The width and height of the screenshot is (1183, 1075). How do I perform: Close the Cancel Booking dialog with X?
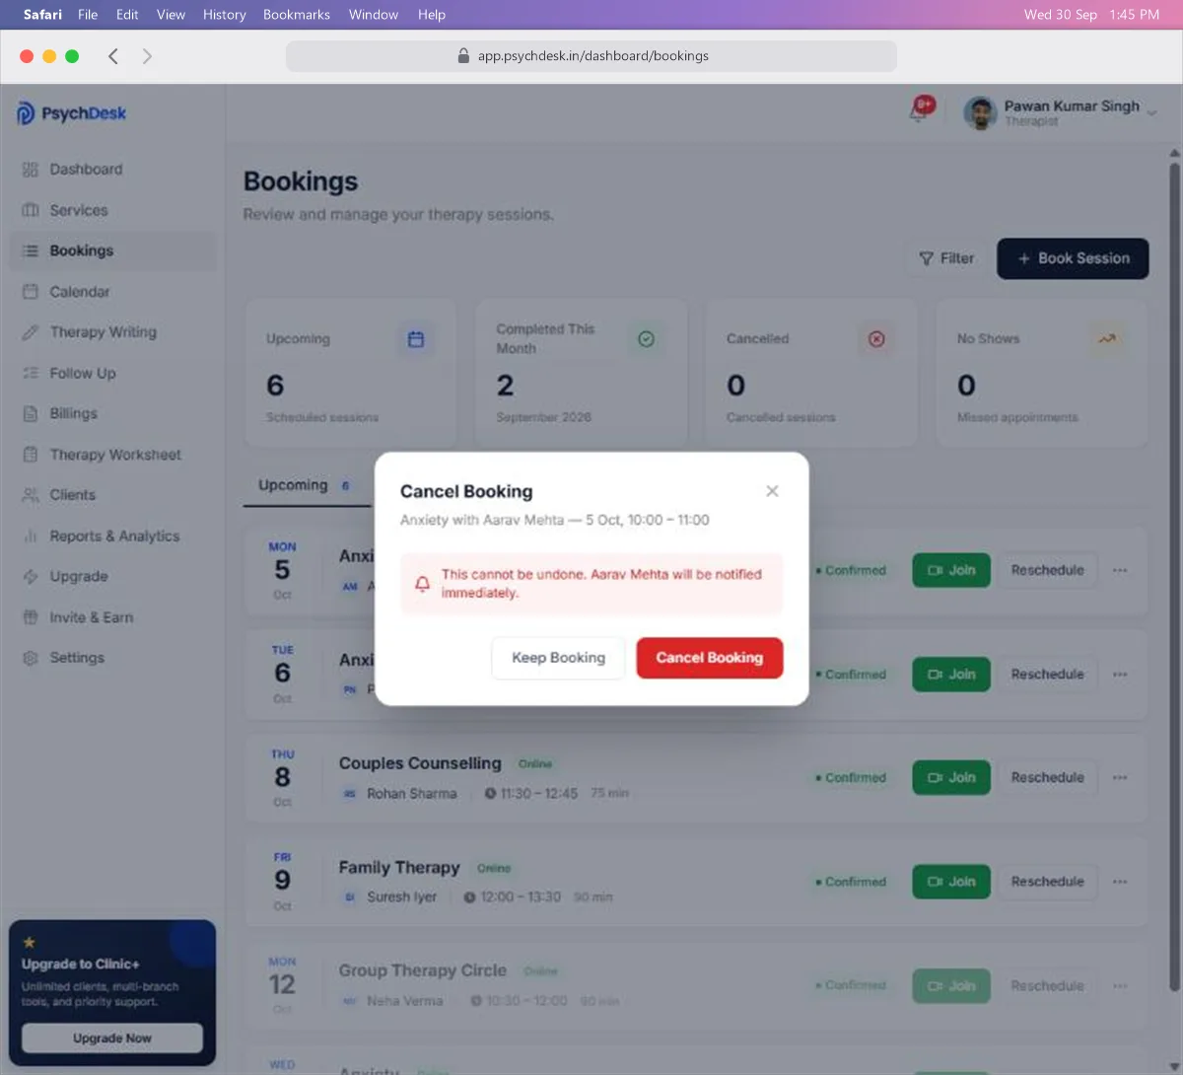click(x=772, y=491)
